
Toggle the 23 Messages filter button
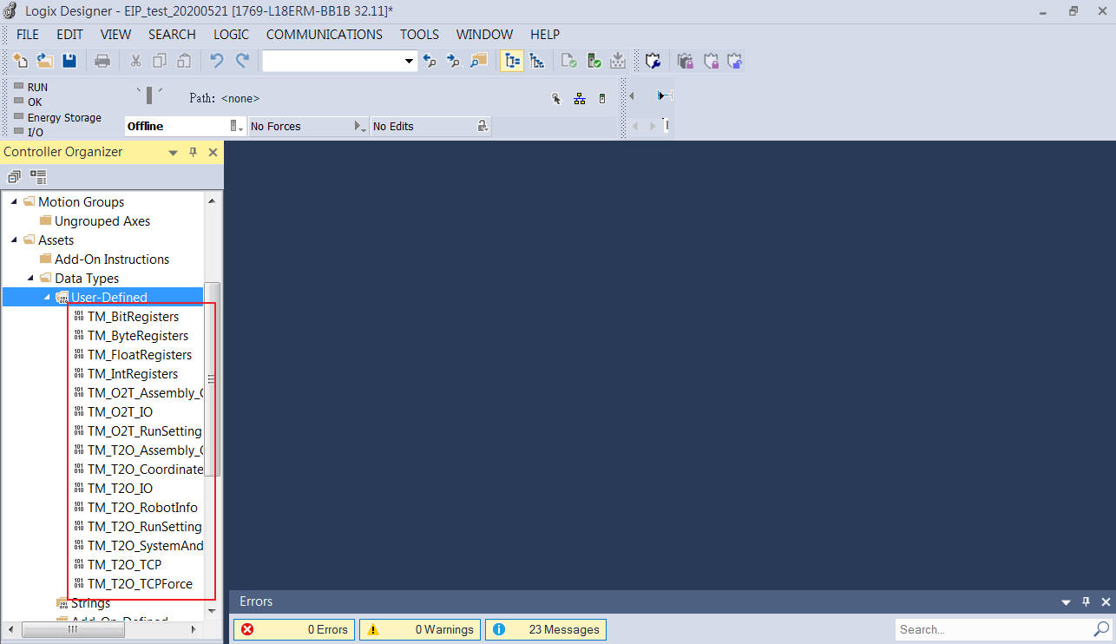coord(546,629)
